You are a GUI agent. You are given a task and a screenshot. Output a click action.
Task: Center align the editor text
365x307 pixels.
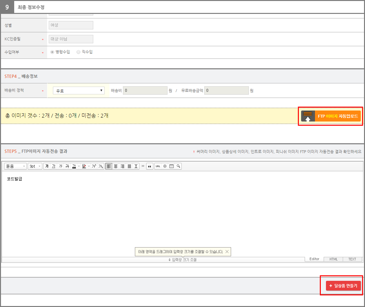pos(116,166)
